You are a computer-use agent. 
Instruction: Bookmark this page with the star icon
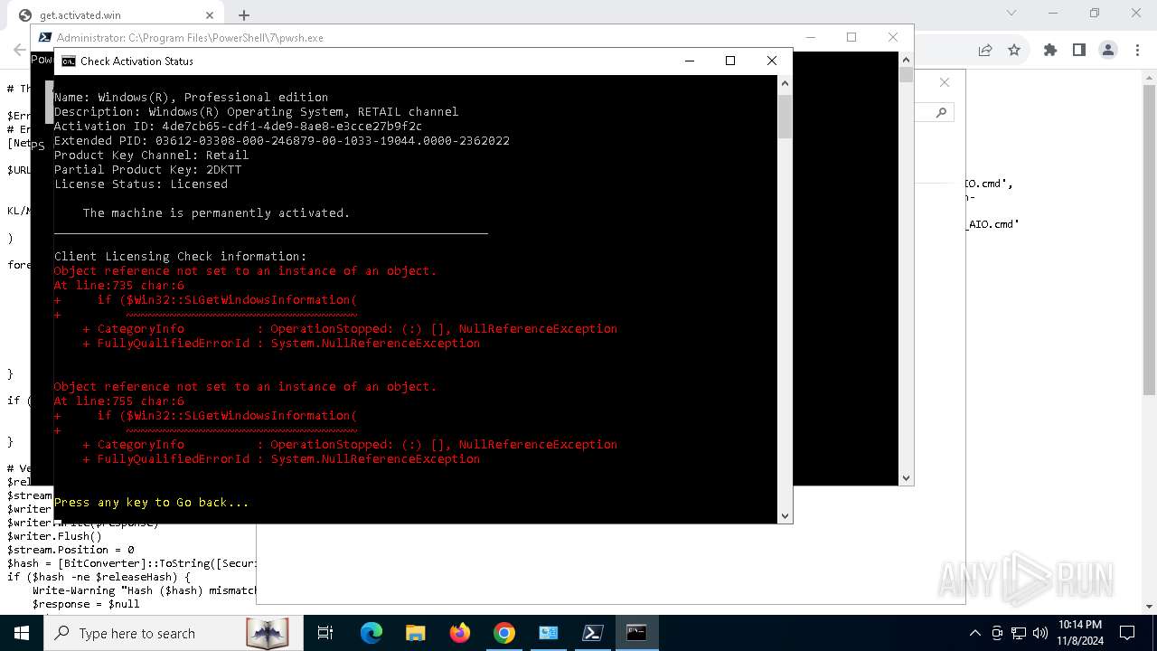1014,51
